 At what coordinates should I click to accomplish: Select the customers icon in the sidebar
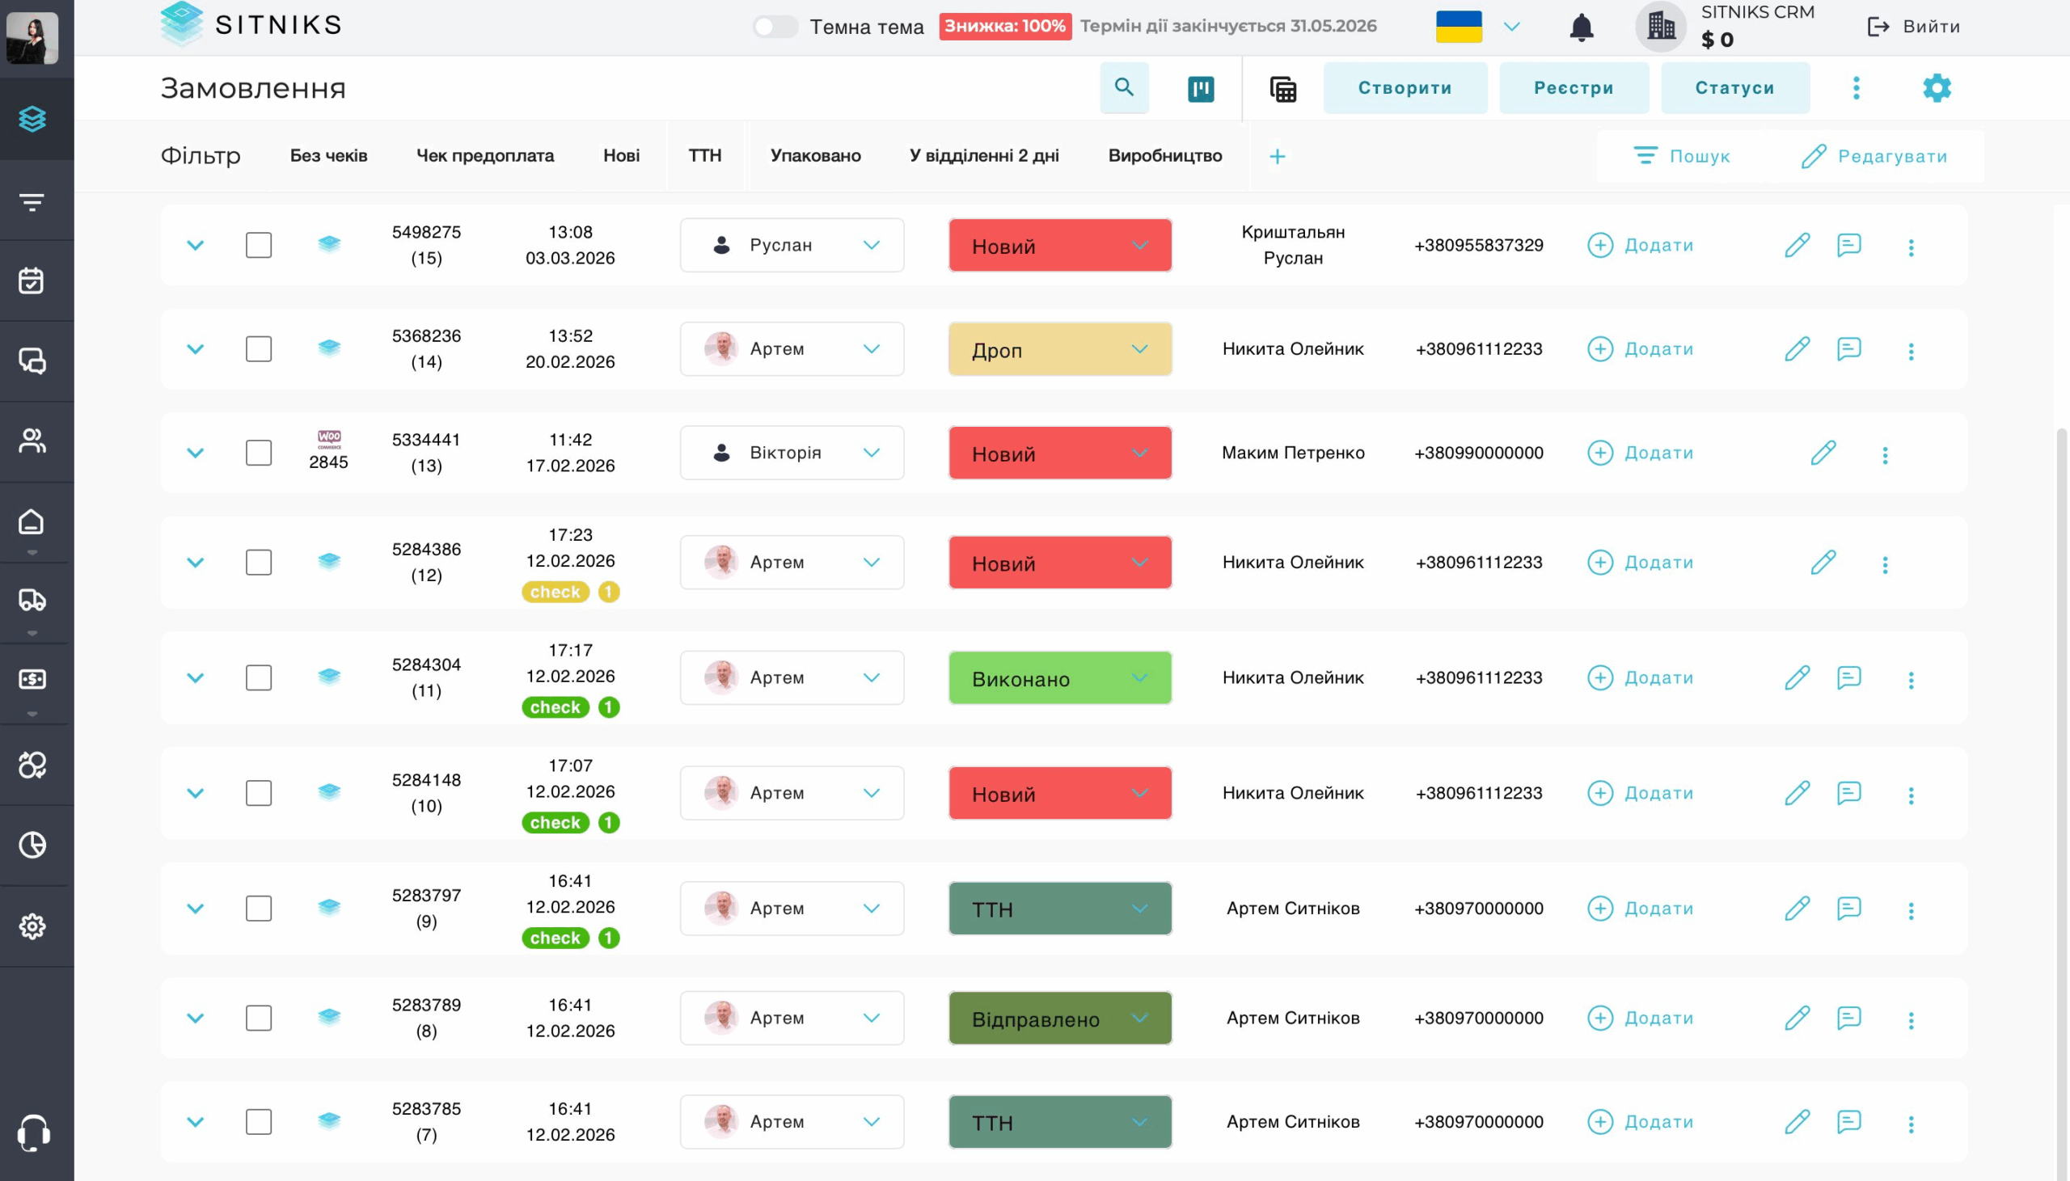32,441
